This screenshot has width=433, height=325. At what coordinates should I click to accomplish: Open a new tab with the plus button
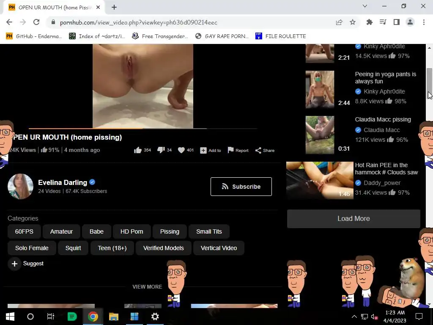114,8
